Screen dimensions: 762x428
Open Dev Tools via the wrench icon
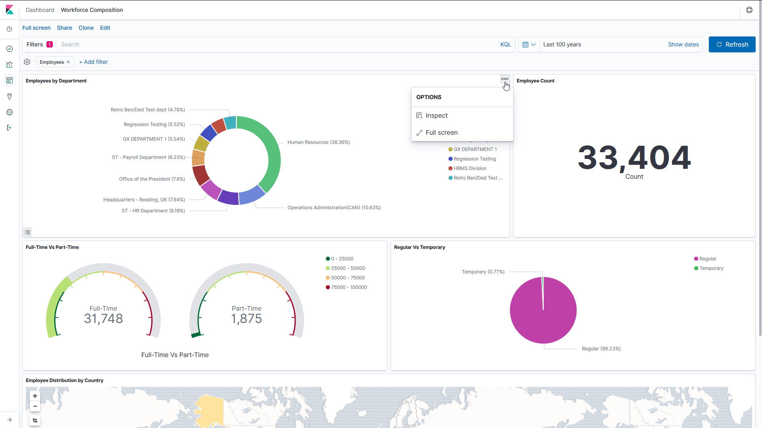tap(9, 96)
